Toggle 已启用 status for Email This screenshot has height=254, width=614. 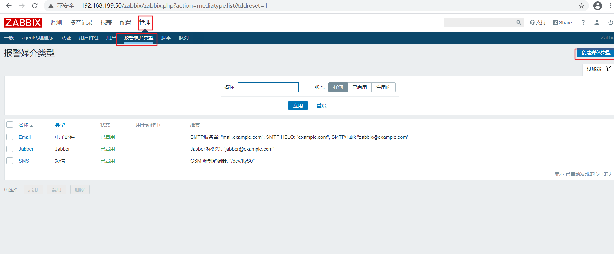tap(107, 137)
